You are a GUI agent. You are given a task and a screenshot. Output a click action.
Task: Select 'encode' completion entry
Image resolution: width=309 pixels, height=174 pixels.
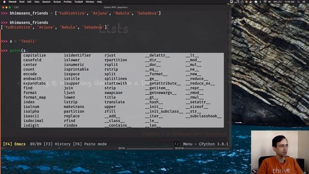[x=30, y=74]
